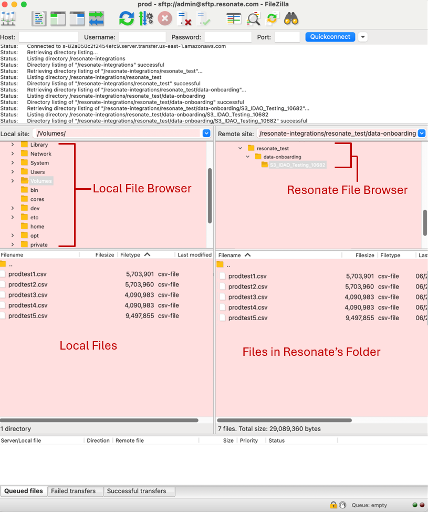The height and width of the screenshot is (512, 428).
Task: Expand the Library folder
Action: tap(13, 145)
